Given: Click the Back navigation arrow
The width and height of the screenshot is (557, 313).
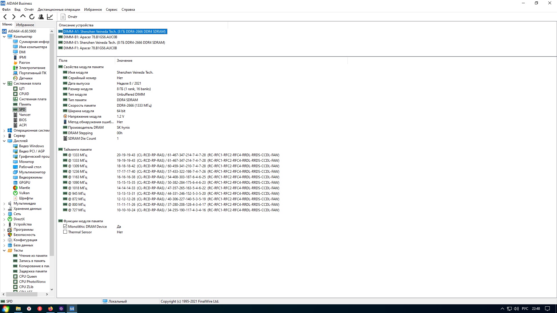Looking at the screenshot, I should [5, 17].
